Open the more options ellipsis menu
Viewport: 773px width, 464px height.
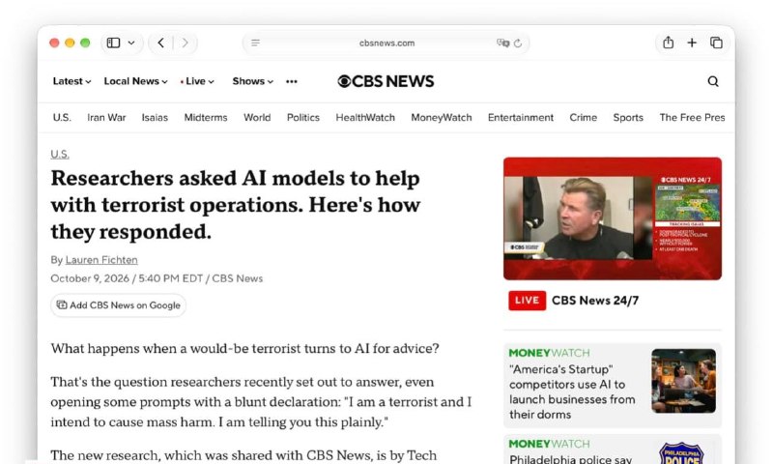coord(292,81)
